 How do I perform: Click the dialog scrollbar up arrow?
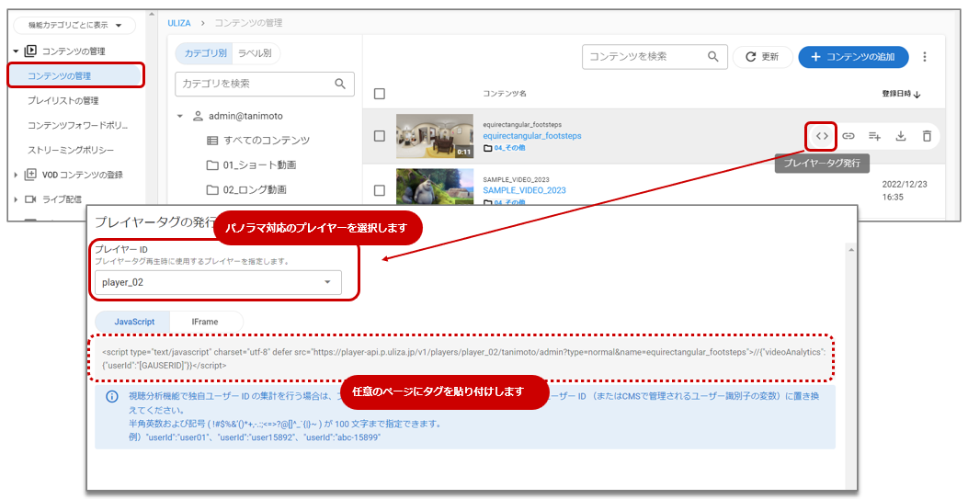pos(850,250)
